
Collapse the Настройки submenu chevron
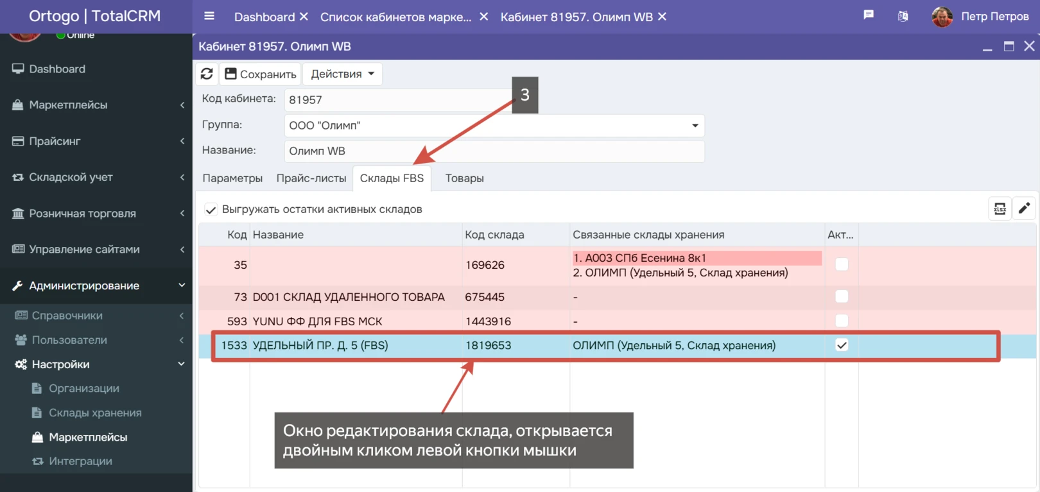pyautogui.click(x=182, y=364)
